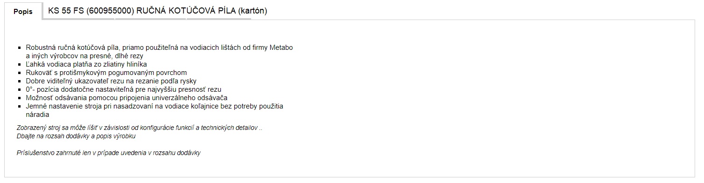Click the bullet before 'Možnosť odsávania' item

[x=20, y=98]
